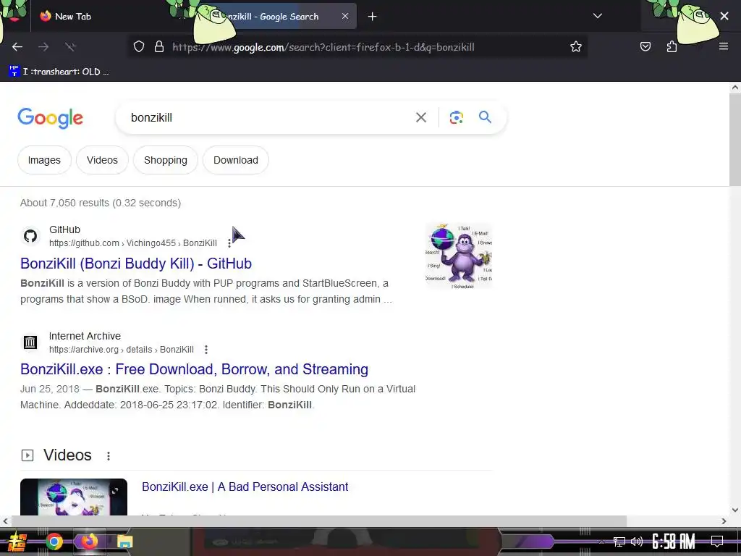Open the extensions puzzle icon

click(x=672, y=47)
